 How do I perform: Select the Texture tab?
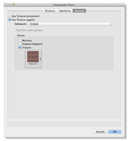click(79, 11)
